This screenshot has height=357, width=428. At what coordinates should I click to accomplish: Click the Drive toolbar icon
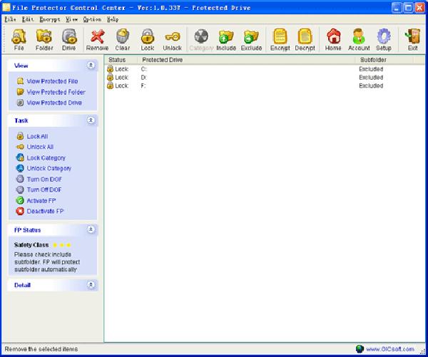pyautogui.click(x=69, y=39)
